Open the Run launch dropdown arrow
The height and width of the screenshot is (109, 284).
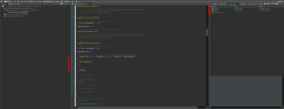20,2
